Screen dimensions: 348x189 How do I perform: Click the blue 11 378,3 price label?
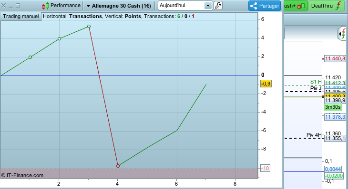point(335,117)
